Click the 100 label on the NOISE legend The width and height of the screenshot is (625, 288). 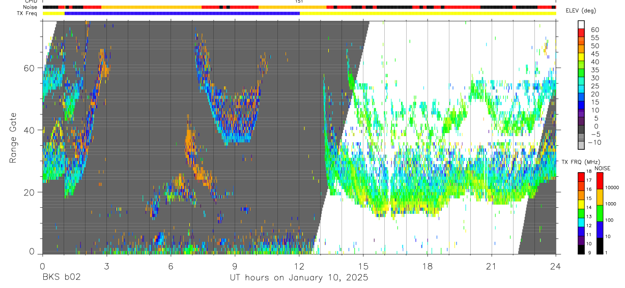click(x=610, y=220)
